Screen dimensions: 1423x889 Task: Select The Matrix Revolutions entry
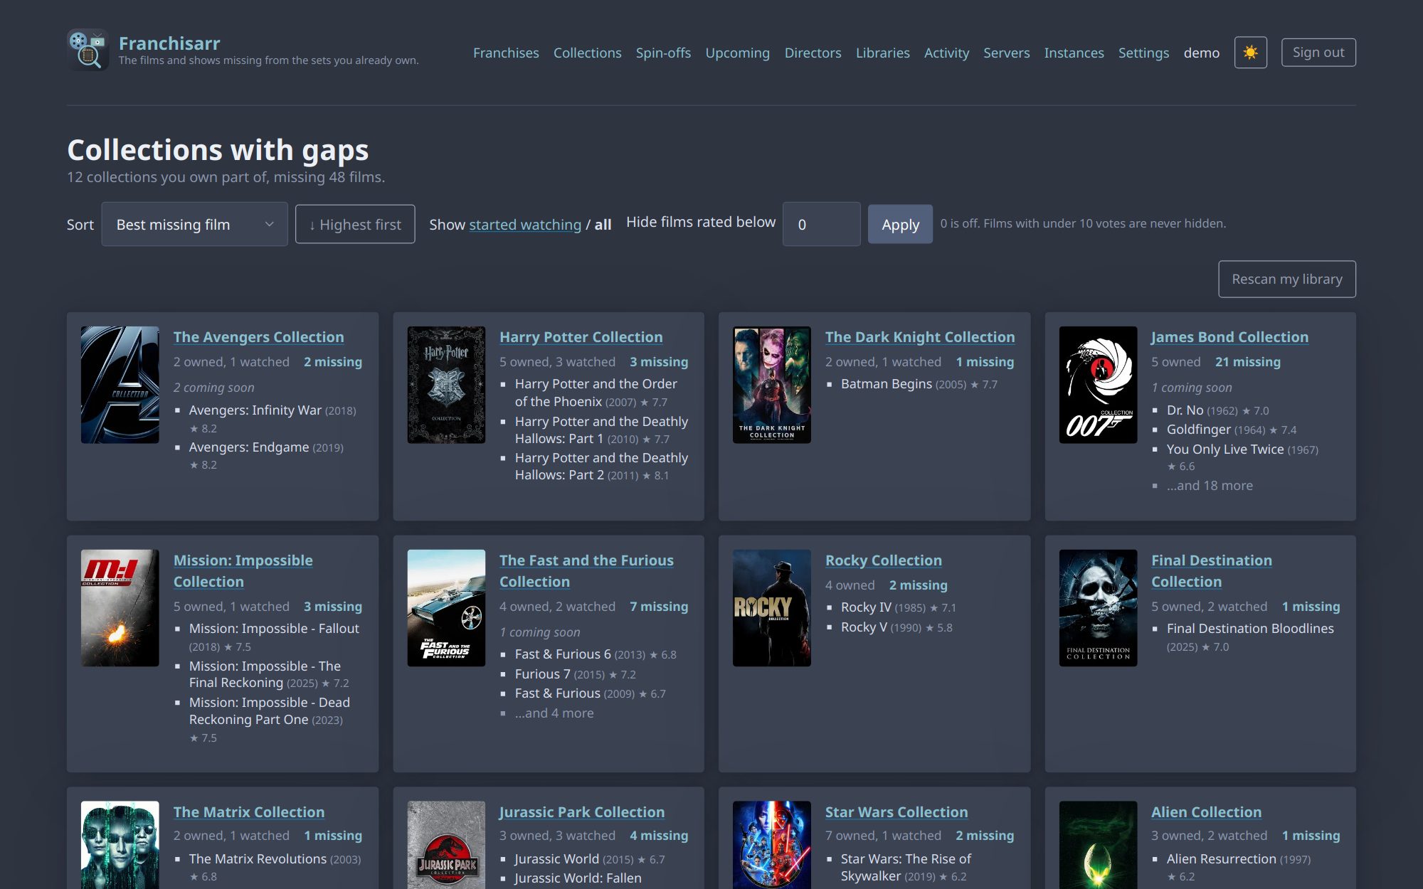pyautogui.click(x=275, y=867)
